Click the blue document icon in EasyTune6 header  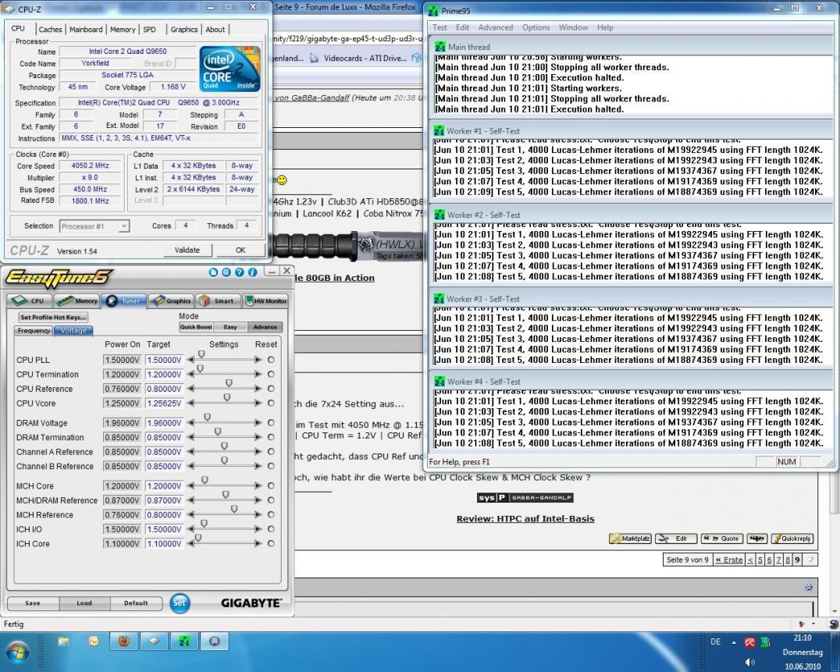tap(213, 272)
